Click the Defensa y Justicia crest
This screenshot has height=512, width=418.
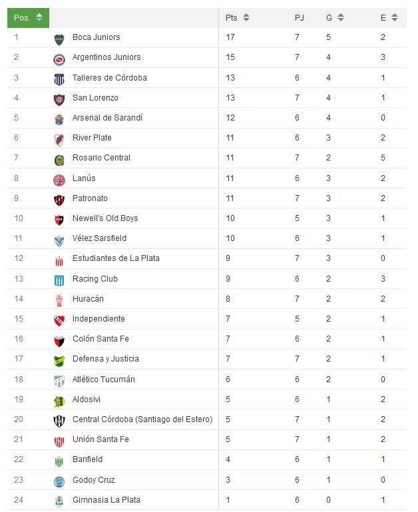pyautogui.click(x=59, y=361)
